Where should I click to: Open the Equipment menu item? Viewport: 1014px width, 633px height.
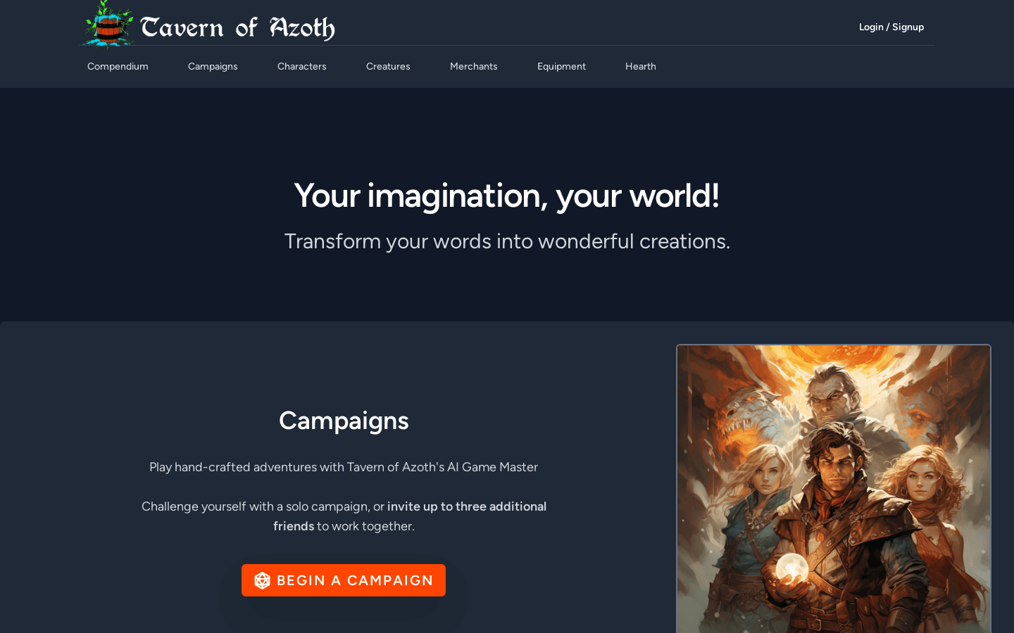pos(561,66)
